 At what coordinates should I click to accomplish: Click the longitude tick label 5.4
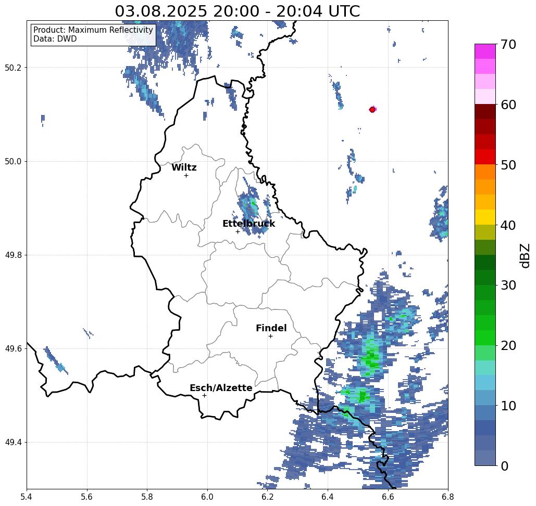pyautogui.click(x=27, y=497)
